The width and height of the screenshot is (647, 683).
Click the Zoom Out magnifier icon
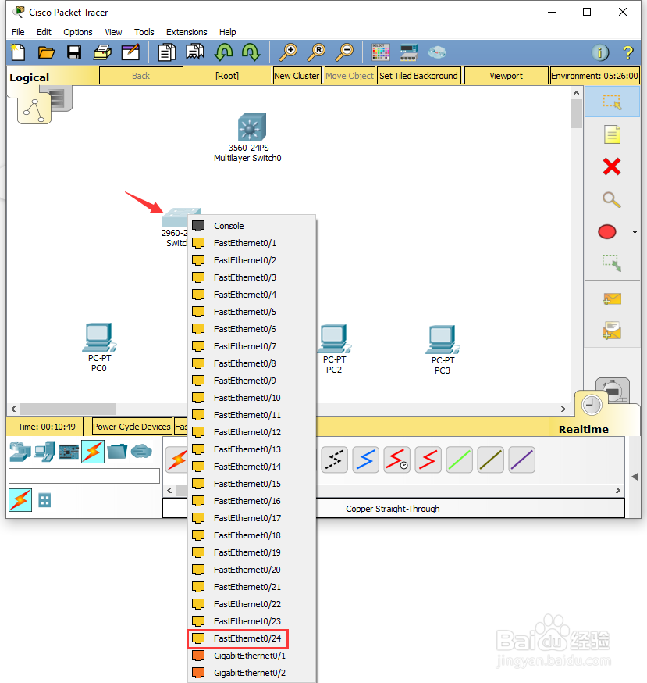[344, 52]
